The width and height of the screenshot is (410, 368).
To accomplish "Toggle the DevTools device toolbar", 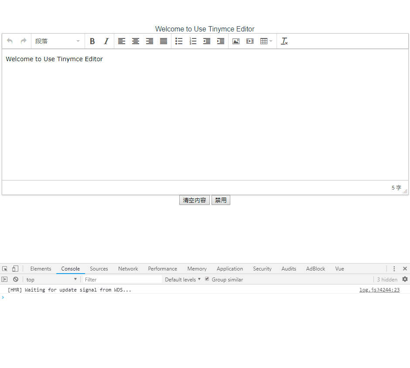I will [15, 269].
